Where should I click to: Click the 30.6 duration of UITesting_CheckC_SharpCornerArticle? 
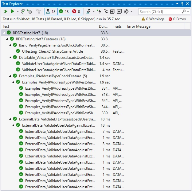coord(105,51)
